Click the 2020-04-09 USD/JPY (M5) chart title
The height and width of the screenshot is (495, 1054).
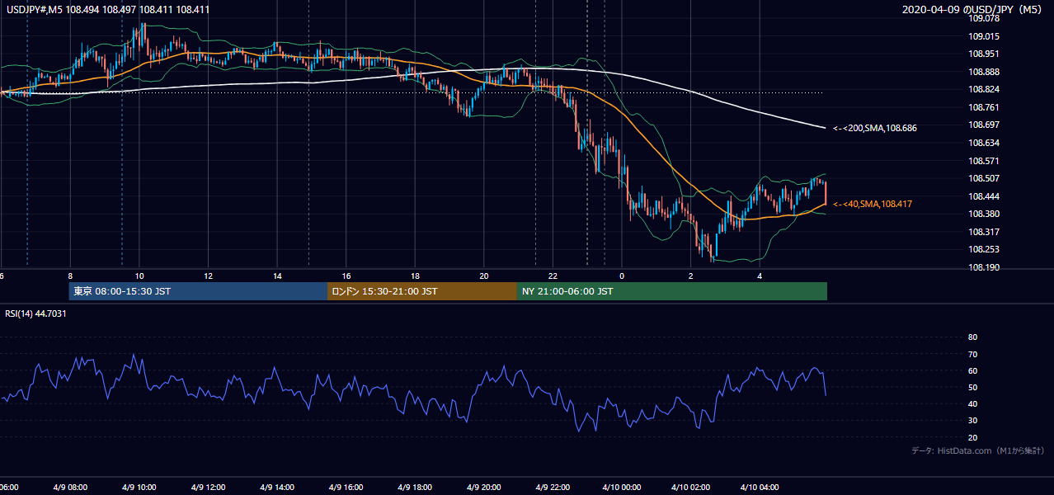(x=974, y=10)
